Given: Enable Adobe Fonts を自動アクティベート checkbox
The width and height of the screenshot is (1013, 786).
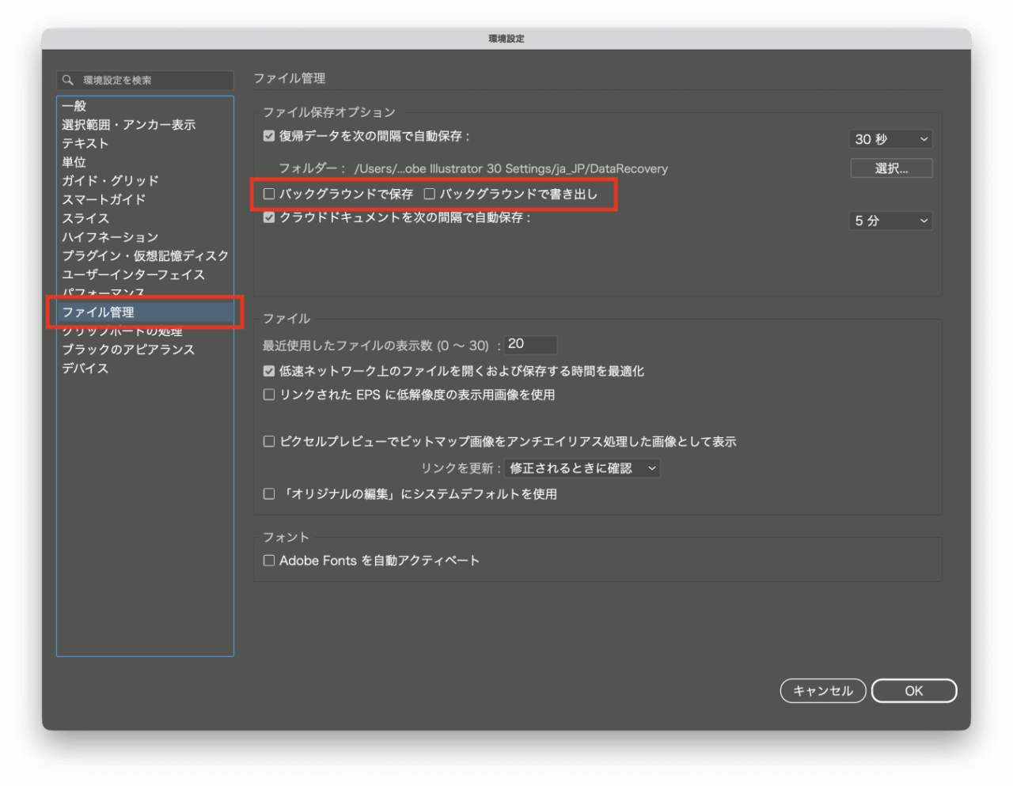Looking at the screenshot, I should pyautogui.click(x=269, y=561).
